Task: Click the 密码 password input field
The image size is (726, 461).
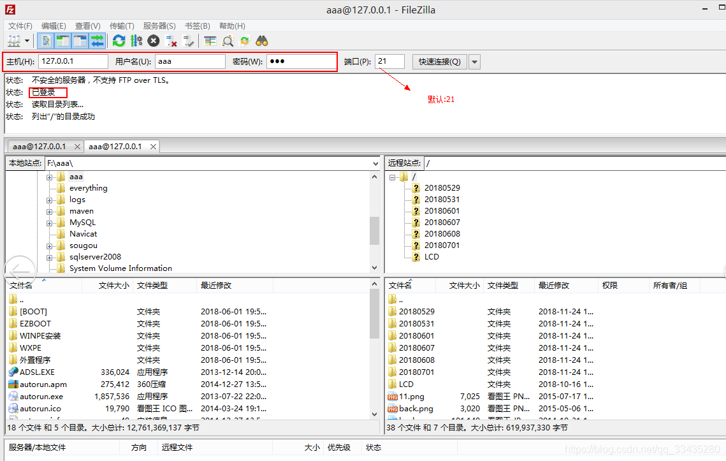Action: (x=301, y=61)
